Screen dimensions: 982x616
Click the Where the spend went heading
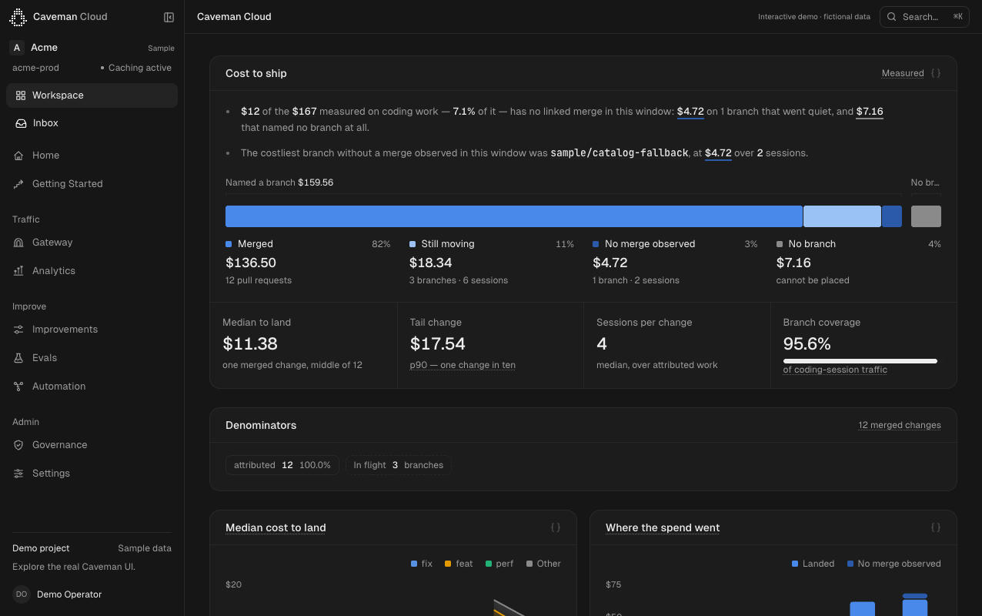click(663, 528)
